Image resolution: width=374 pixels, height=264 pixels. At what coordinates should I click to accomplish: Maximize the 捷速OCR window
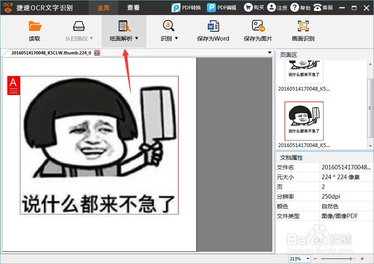click(354, 8)
